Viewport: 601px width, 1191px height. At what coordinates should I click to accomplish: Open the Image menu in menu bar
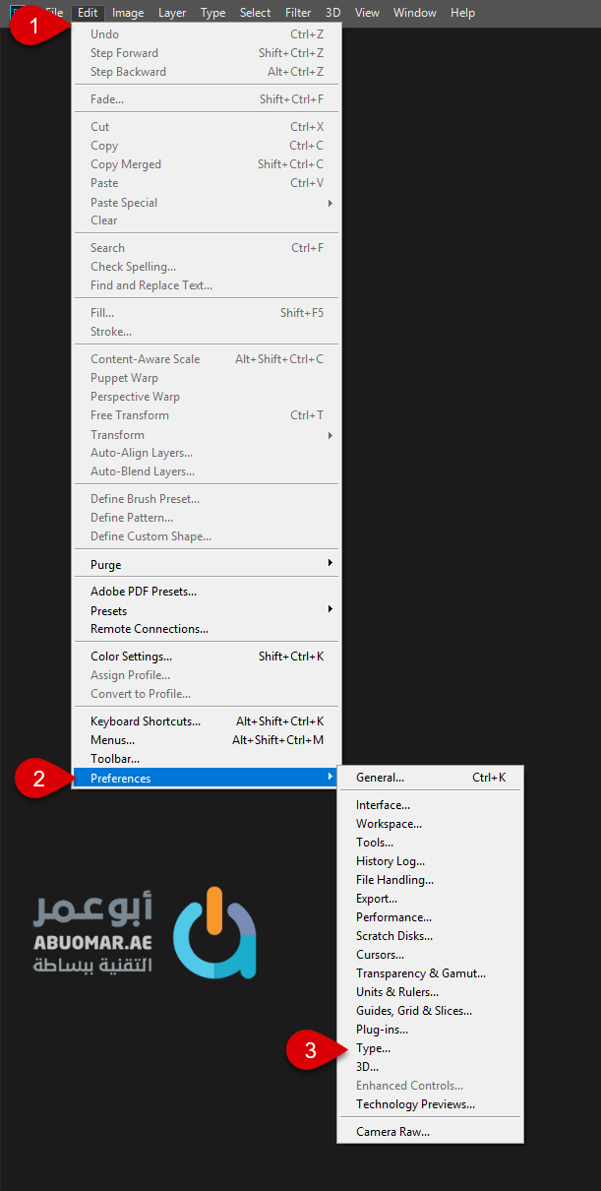pyautogui.click(x=128, y=13)
